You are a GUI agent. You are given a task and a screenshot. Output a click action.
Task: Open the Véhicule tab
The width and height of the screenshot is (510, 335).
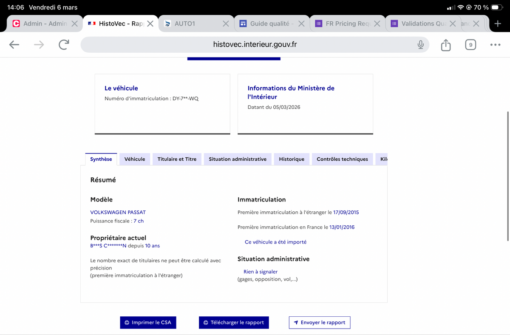point(134,159)
